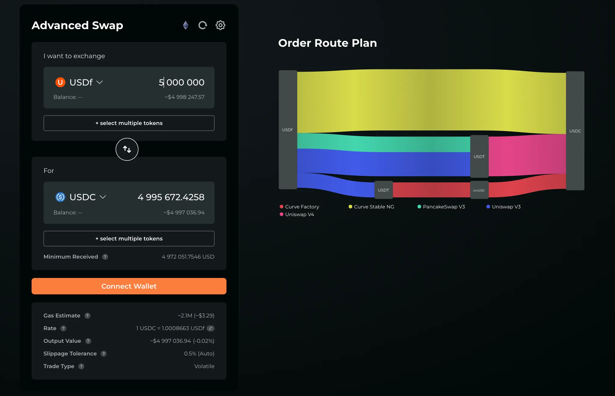The height and width of the screenshot is (396, 615).
Task: Click select multiple tokens under USDC
Action: (129, 238)
